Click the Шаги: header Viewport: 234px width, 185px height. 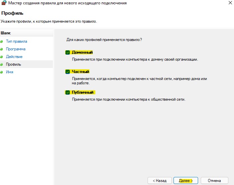tap(6, 33)
